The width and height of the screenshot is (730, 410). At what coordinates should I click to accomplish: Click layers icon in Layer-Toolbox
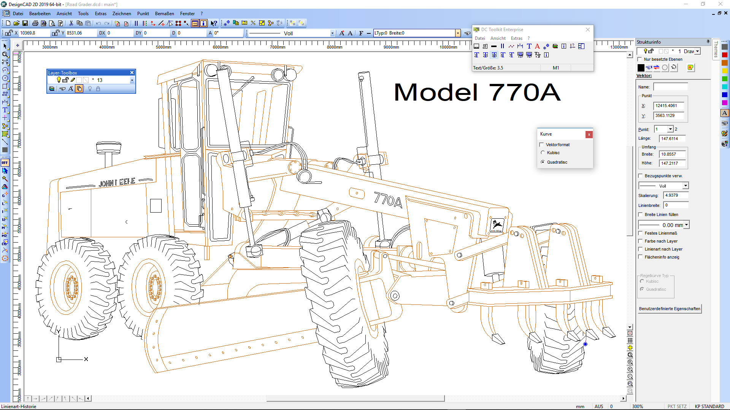click(x=52, y=89)
